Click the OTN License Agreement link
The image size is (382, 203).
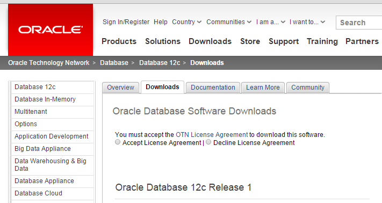(212, 135)
